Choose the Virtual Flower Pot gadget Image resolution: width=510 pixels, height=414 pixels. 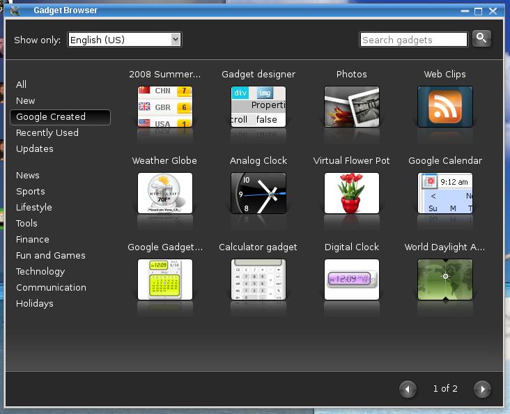pyautogui.click(x=351, y=193)
